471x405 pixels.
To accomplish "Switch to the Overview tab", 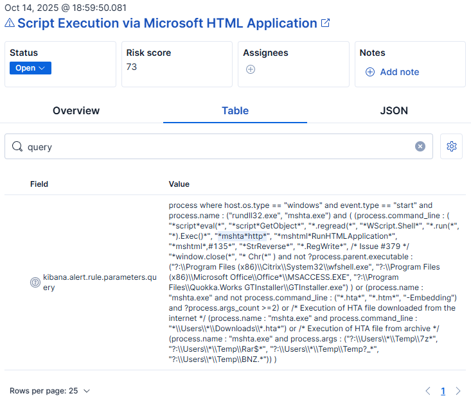I will pyautogui.click(x=76, y=110).
